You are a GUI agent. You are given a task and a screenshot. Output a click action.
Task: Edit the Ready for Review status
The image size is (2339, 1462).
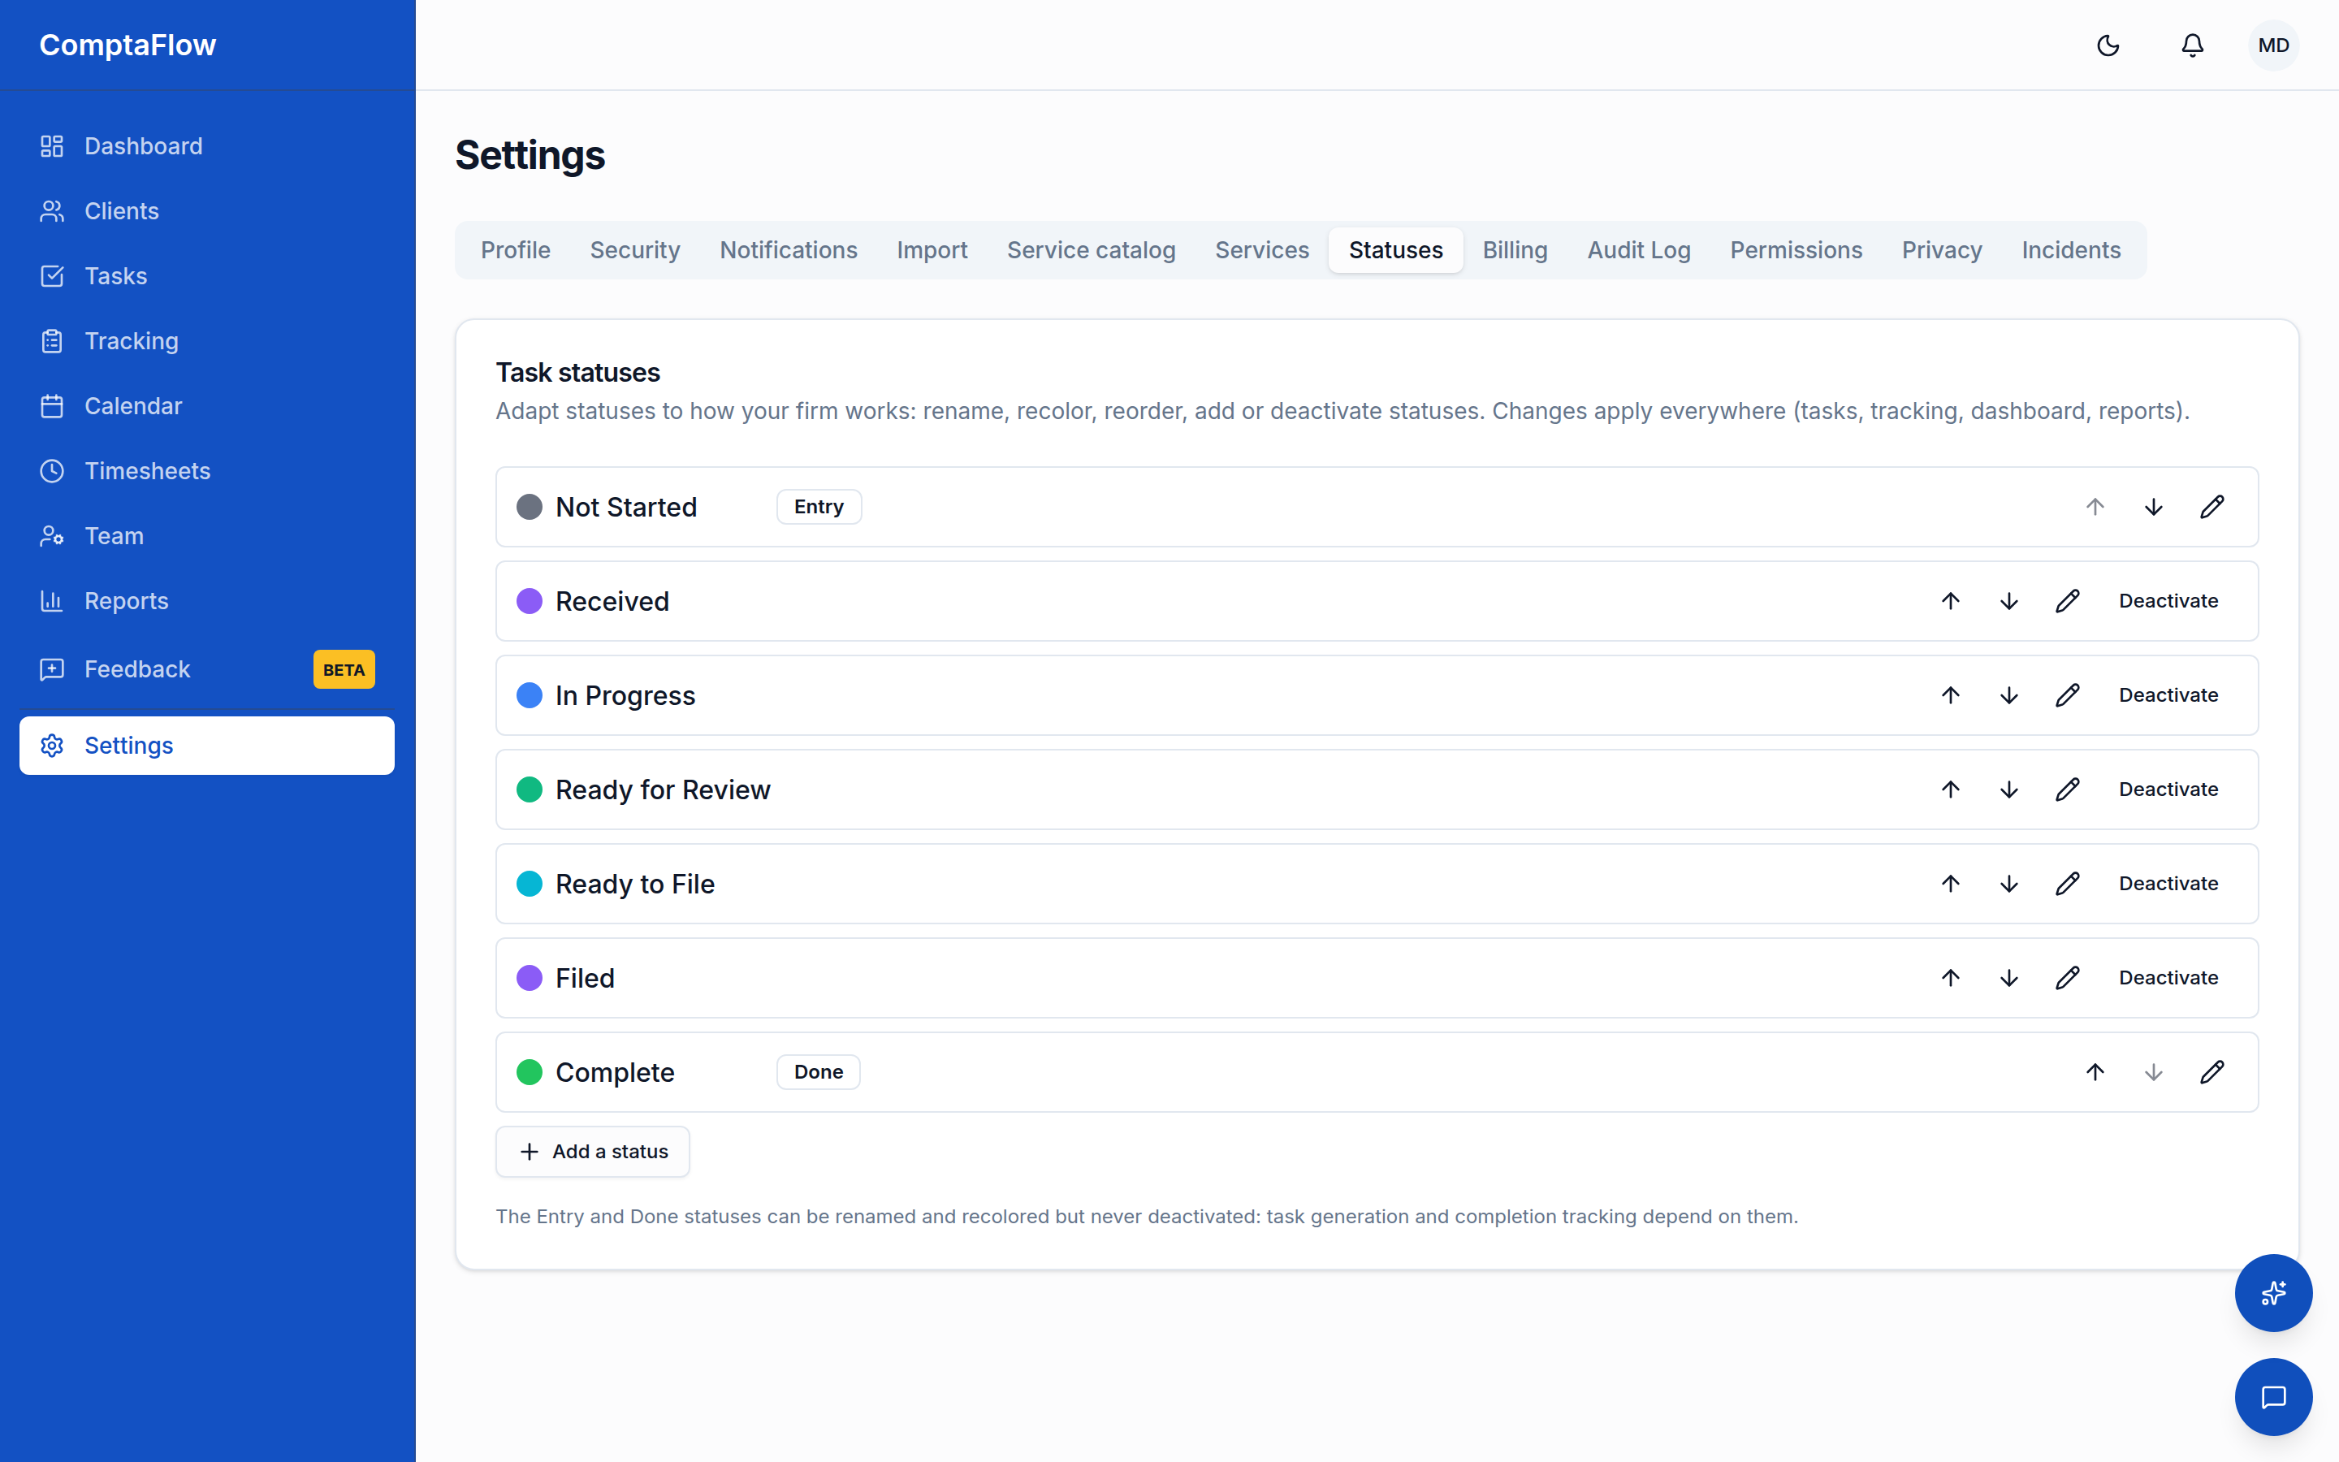2068,790
